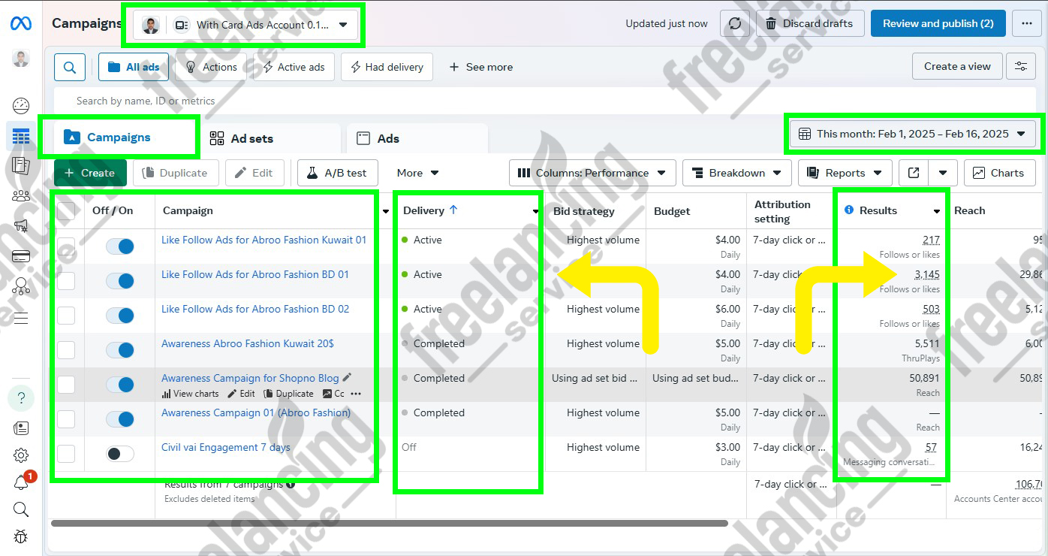Open the megaphone advertising icon in sidebar
Viewport: 1048px width, 556px height.
tap(21, 225)
